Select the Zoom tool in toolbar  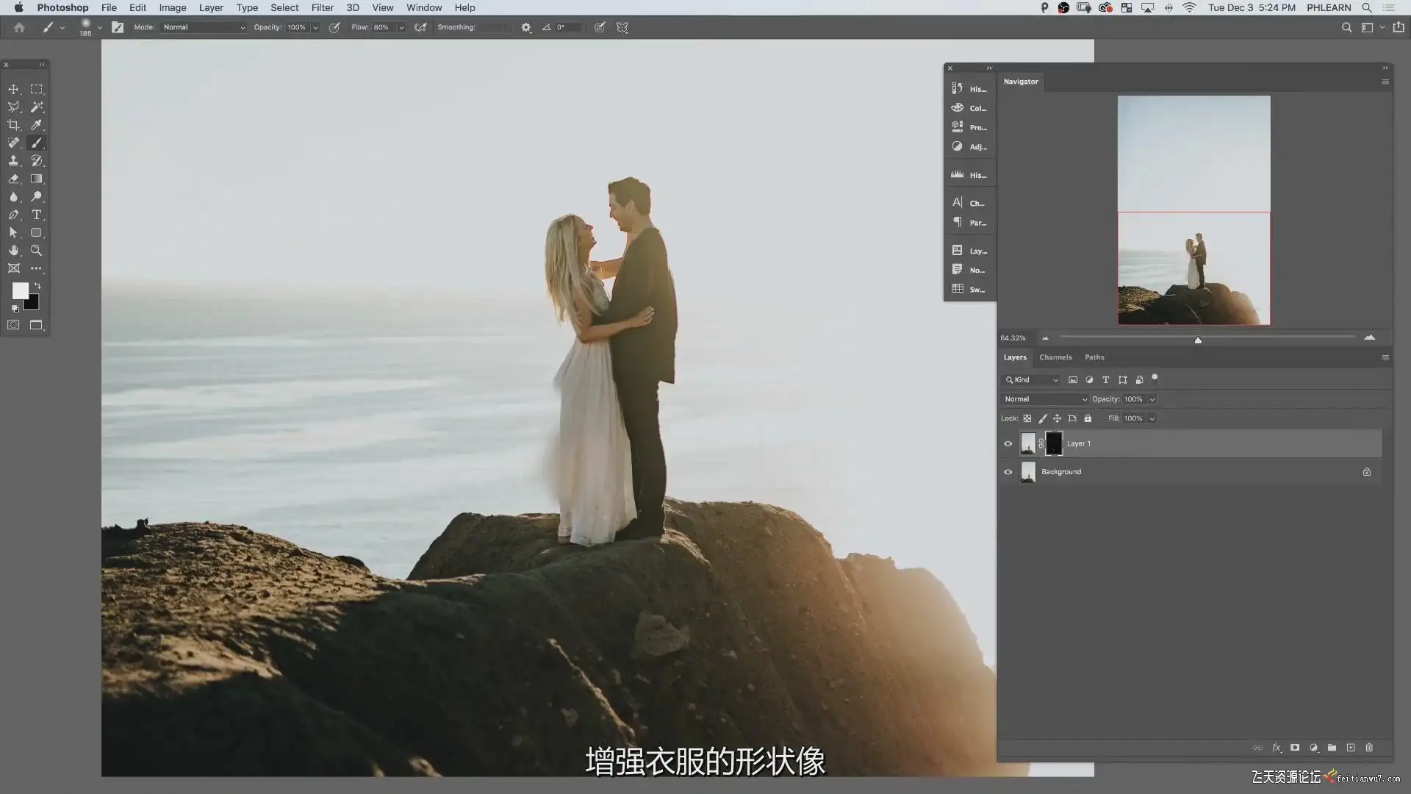pos(36,251)
